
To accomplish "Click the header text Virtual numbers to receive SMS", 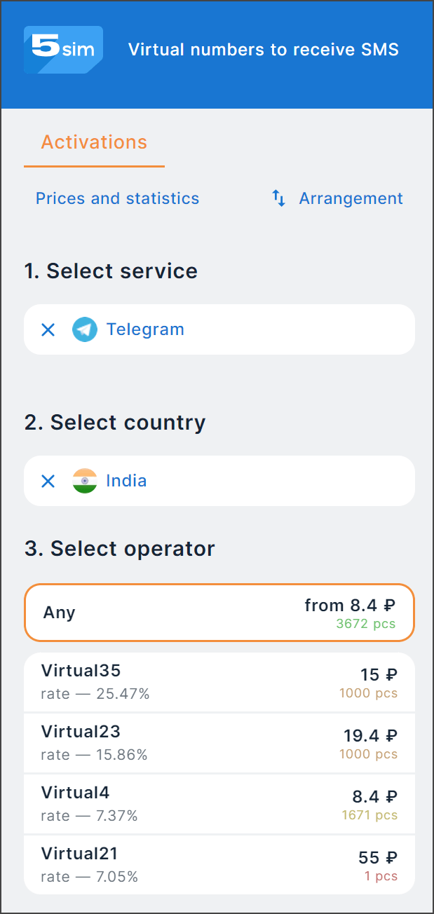I will (x=264, y=50).
